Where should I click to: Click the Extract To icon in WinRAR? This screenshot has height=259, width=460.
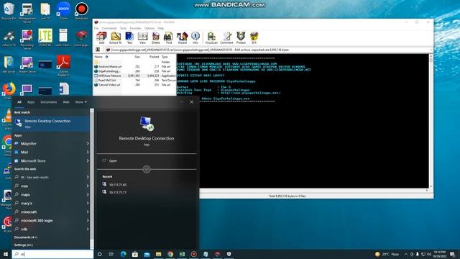pyautogui.click(x=115, y=38)
